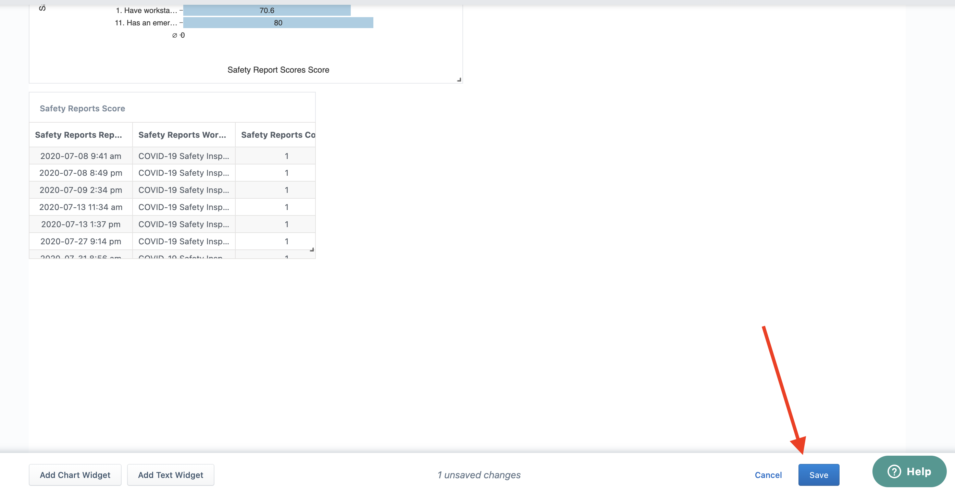The height and width of the screenshot is (492, 955).
Task: Grab the resize handle of the chart widget
Action: 459,79
